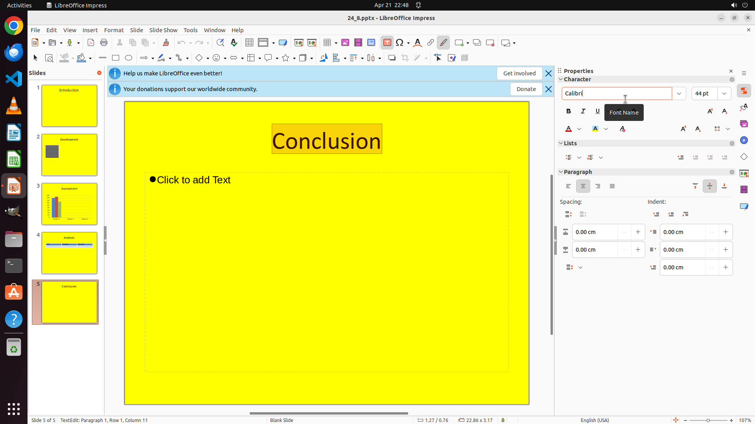Click the Insert Image icon
Viewport: 755px width, 424px height.
pos(345,43)
